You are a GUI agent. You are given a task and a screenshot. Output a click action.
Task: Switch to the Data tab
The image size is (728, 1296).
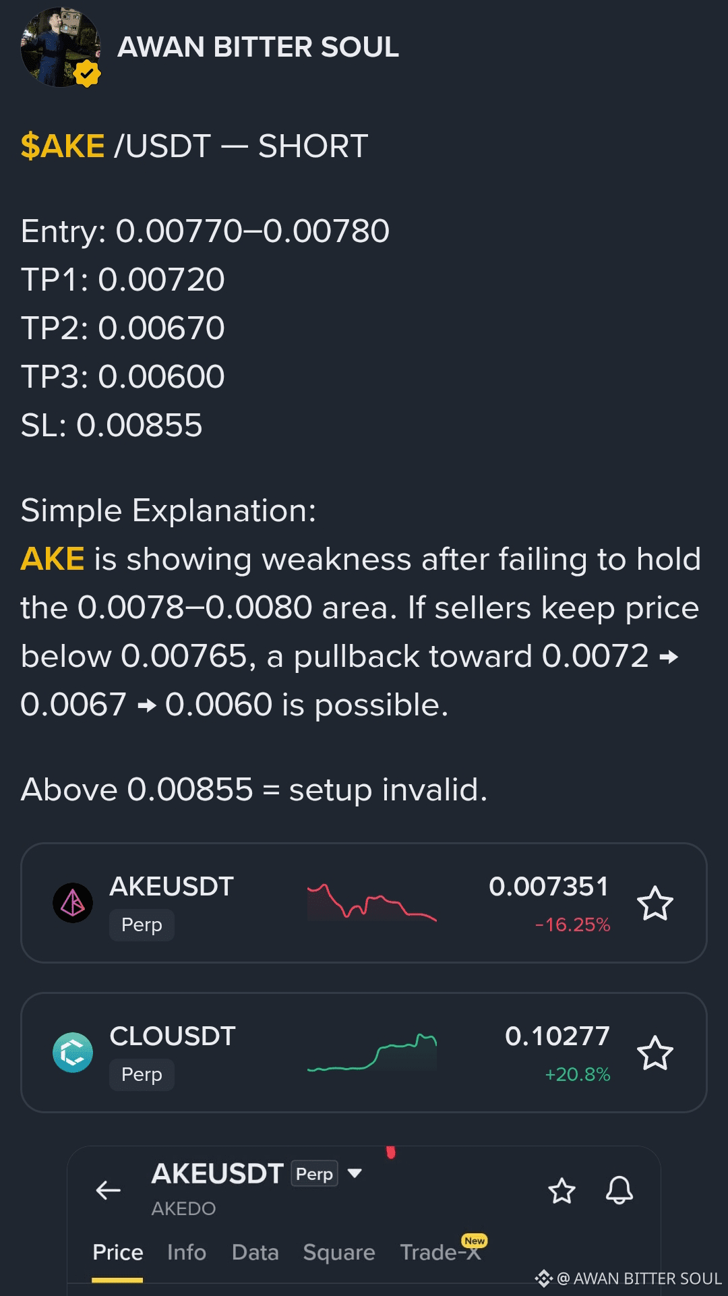coord(255,1252)
